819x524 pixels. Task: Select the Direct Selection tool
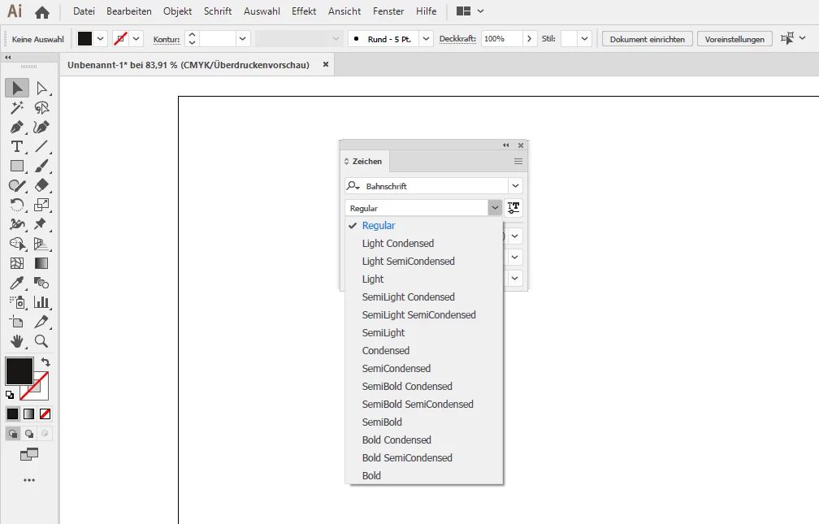click(x=41, y=89)
